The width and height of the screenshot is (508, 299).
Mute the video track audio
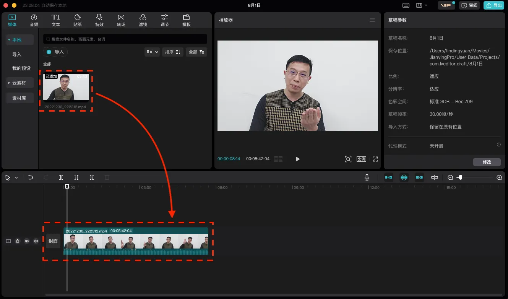36,241
